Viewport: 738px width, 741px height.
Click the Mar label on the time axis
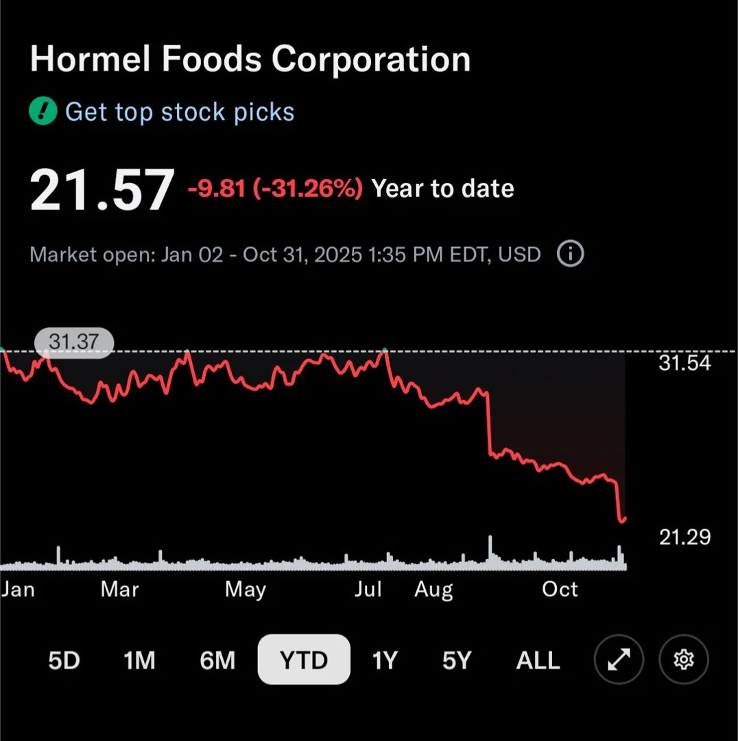(120, 589)
